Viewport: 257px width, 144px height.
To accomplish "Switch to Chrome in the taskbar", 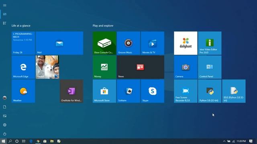I will point(38,141).
